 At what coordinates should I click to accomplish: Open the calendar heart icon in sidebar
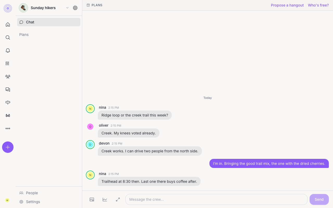(x=8, y=63)
